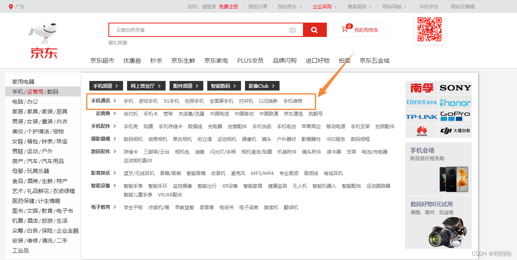Open the SONY brand logo
517x260 pixels.
(x=455, y=88)
